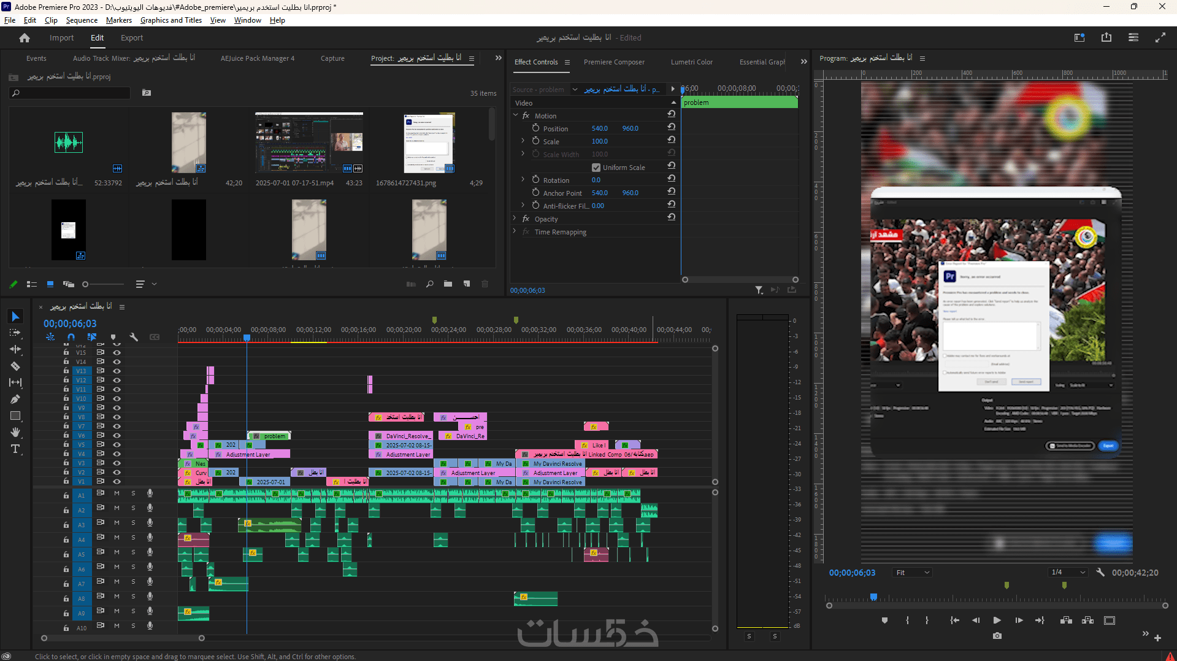Create a New Bin in Project panel

(448, 284)
